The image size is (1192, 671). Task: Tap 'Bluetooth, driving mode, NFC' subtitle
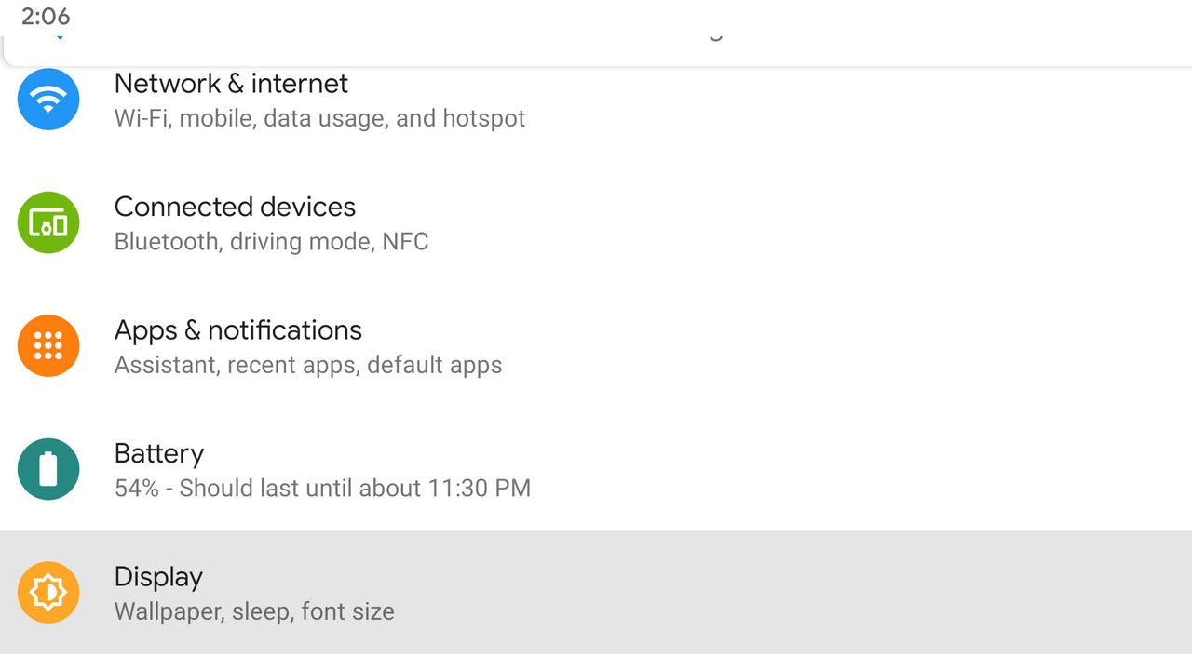coord(271,242)
